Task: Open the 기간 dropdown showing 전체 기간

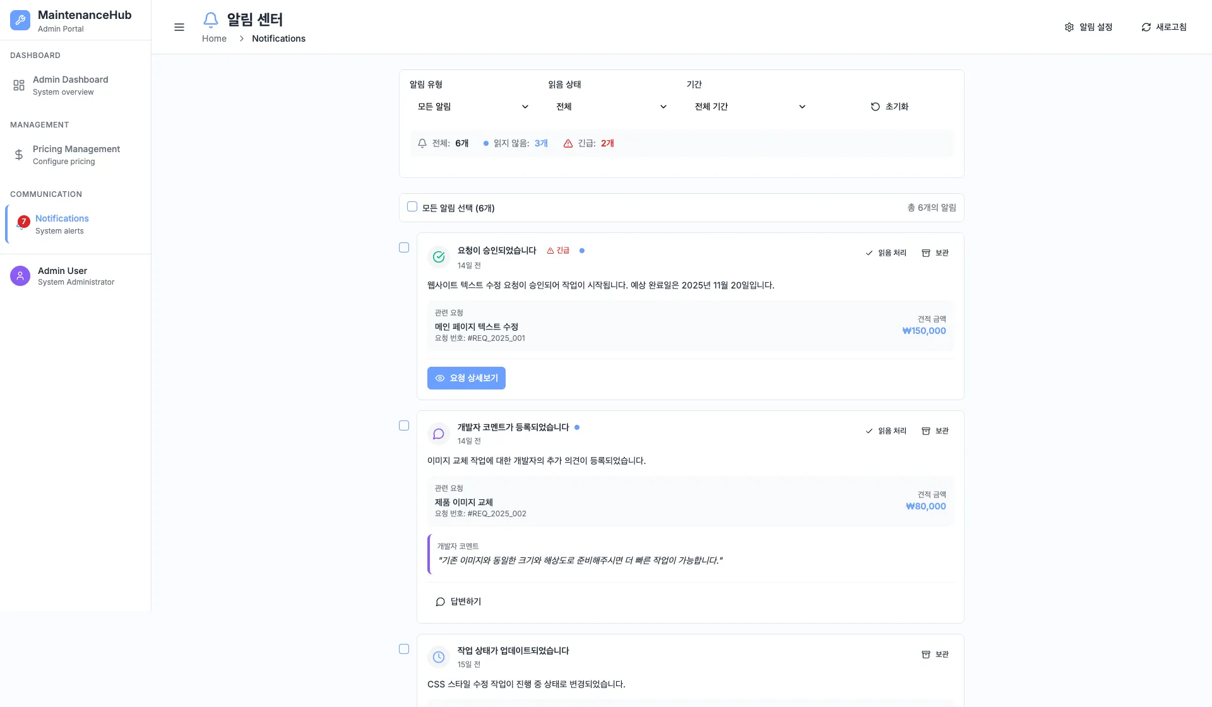Action: coord(749,107)
